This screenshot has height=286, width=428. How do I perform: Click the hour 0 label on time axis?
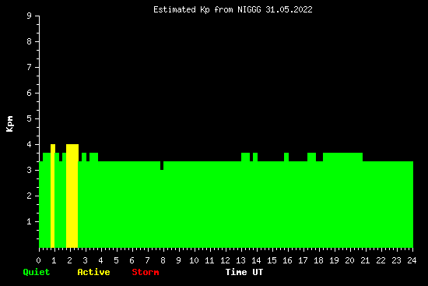pyautogui.click(x=38, y=260)
